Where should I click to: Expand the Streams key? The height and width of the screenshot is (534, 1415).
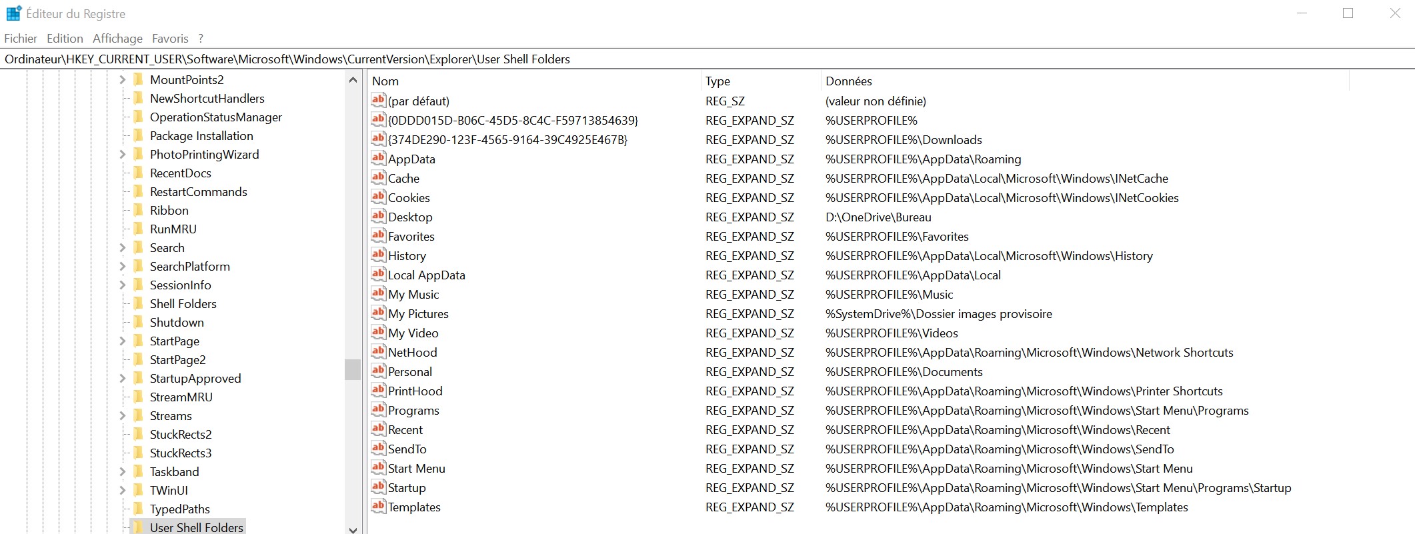click(122, 416)
